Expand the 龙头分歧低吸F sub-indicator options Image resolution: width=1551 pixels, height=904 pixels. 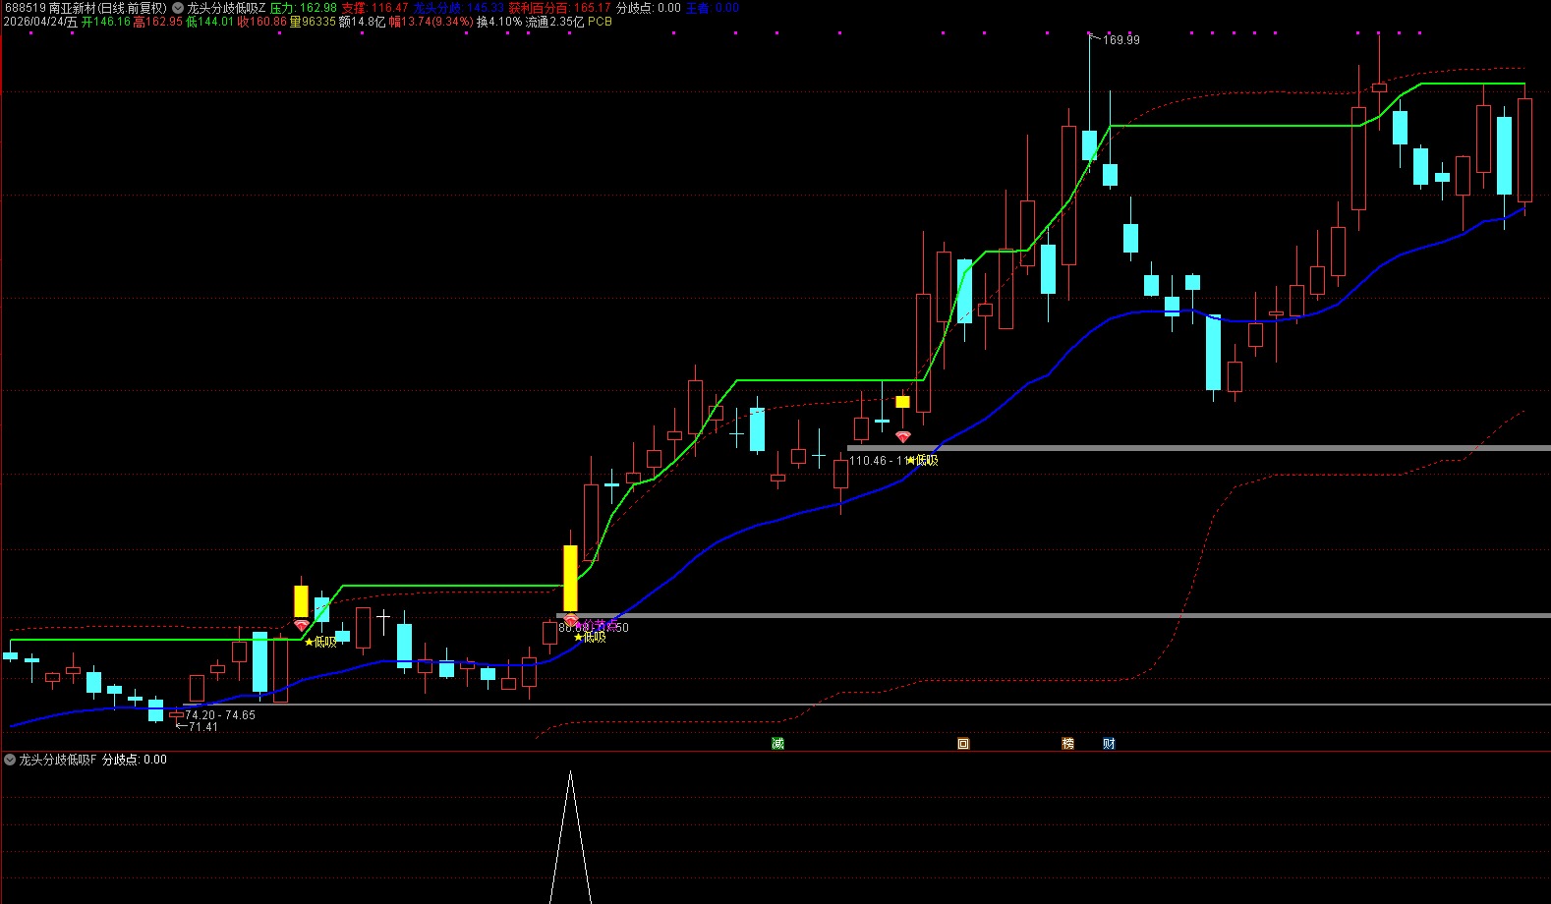[10, 760]
